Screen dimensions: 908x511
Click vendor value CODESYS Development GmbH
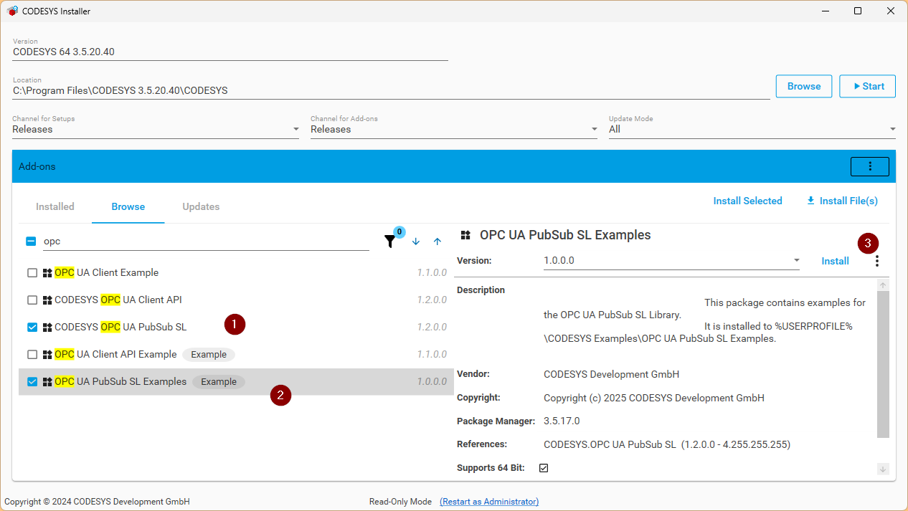pos(611,374)
